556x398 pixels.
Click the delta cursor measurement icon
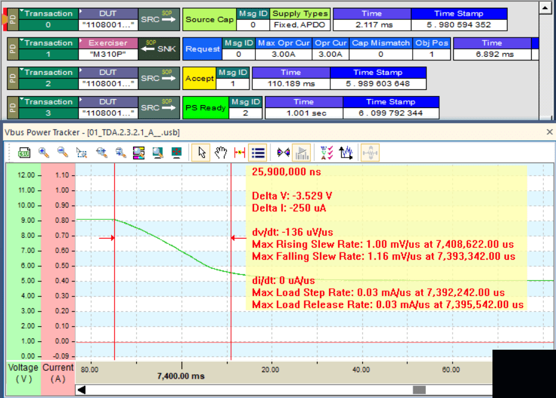(240, 153)
